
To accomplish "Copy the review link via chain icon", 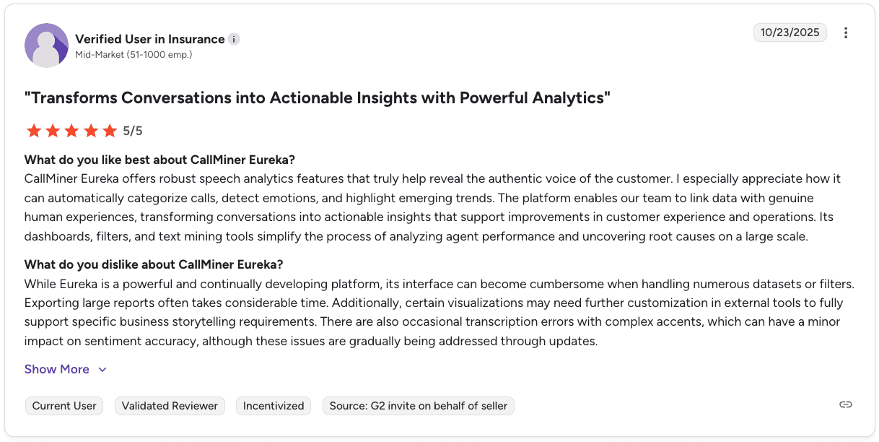I will point(846,404).
